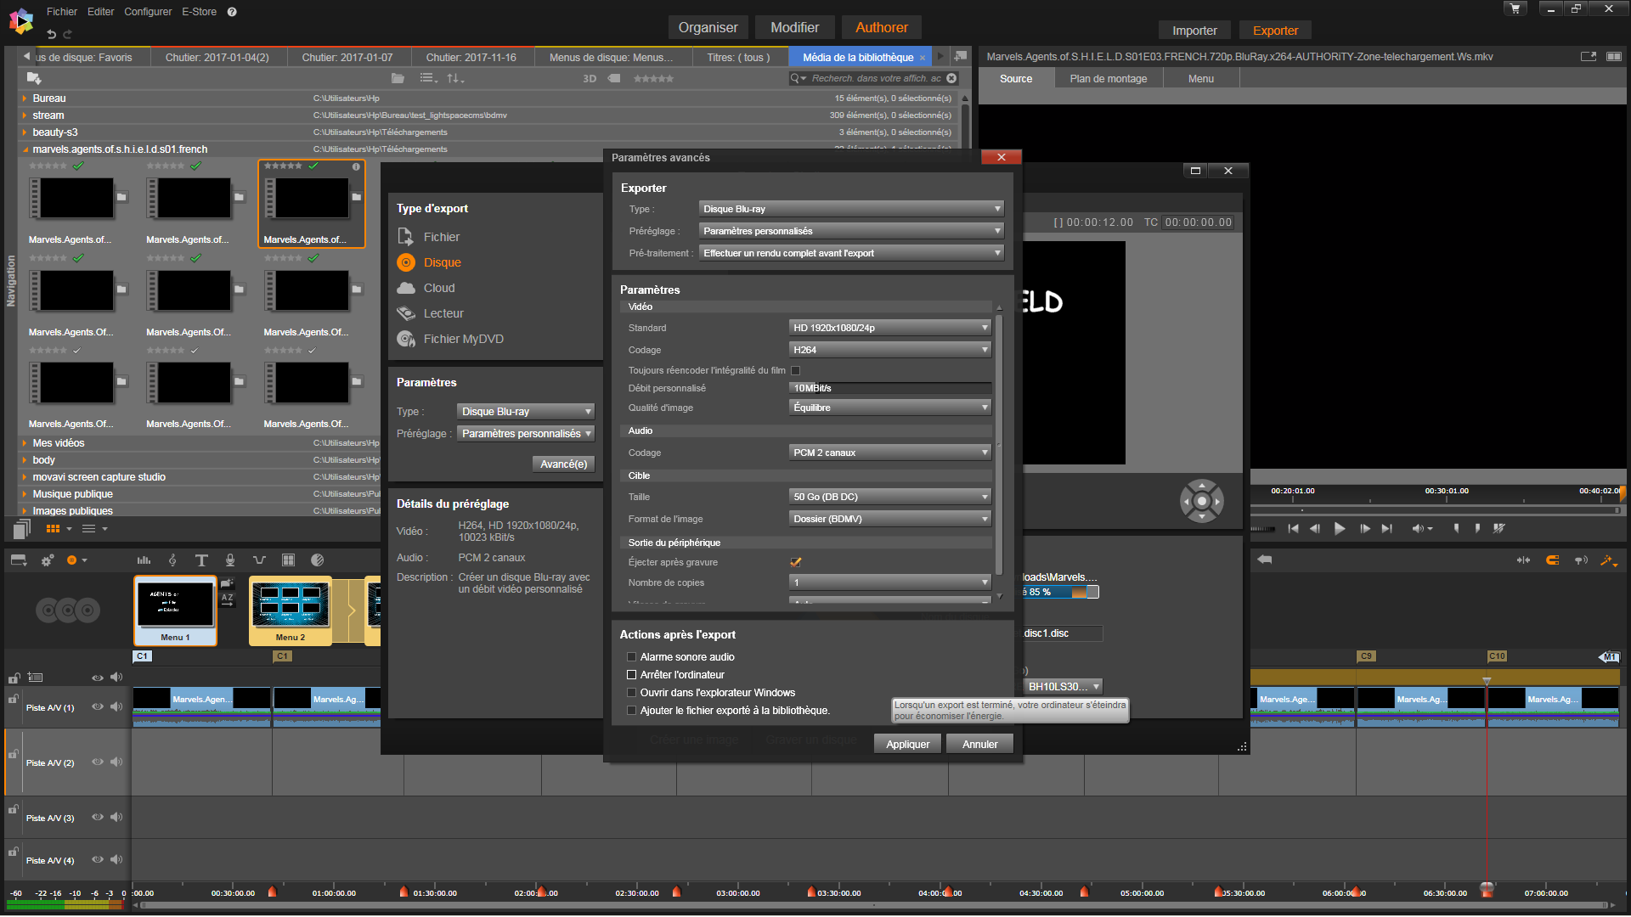Click the redo arrow
Screen dimensions: 1631x917
68,34
